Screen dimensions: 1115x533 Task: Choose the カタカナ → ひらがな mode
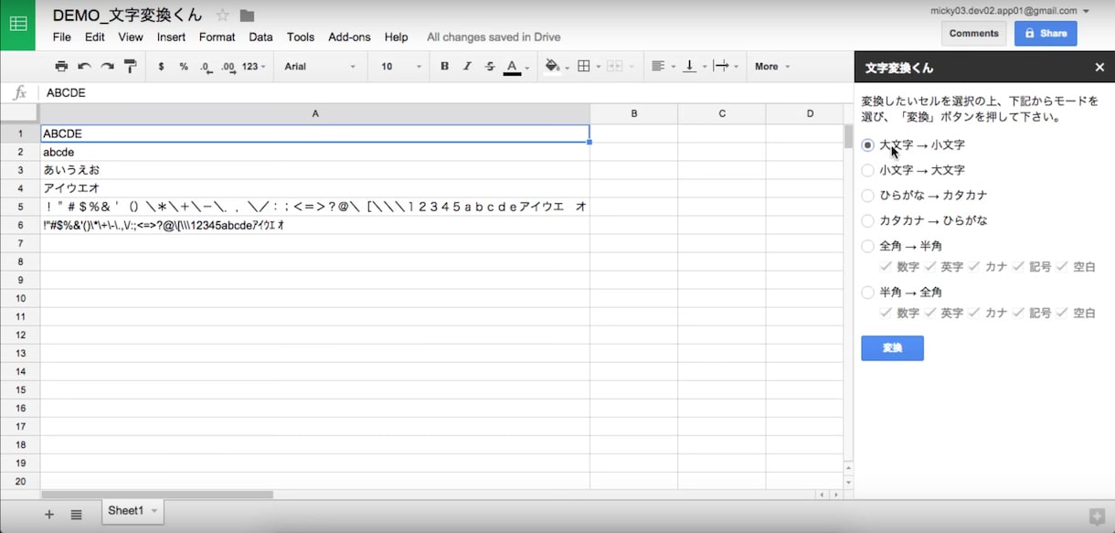868,220
